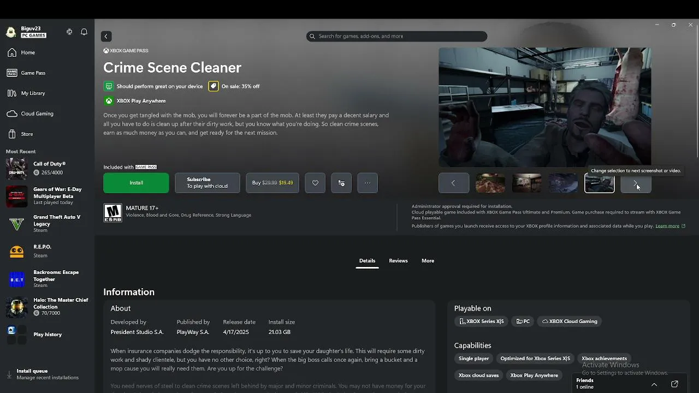Click the Xbox cloud saves chip
This screenshot has height=393, width=699.
click(x=478, y=376)
